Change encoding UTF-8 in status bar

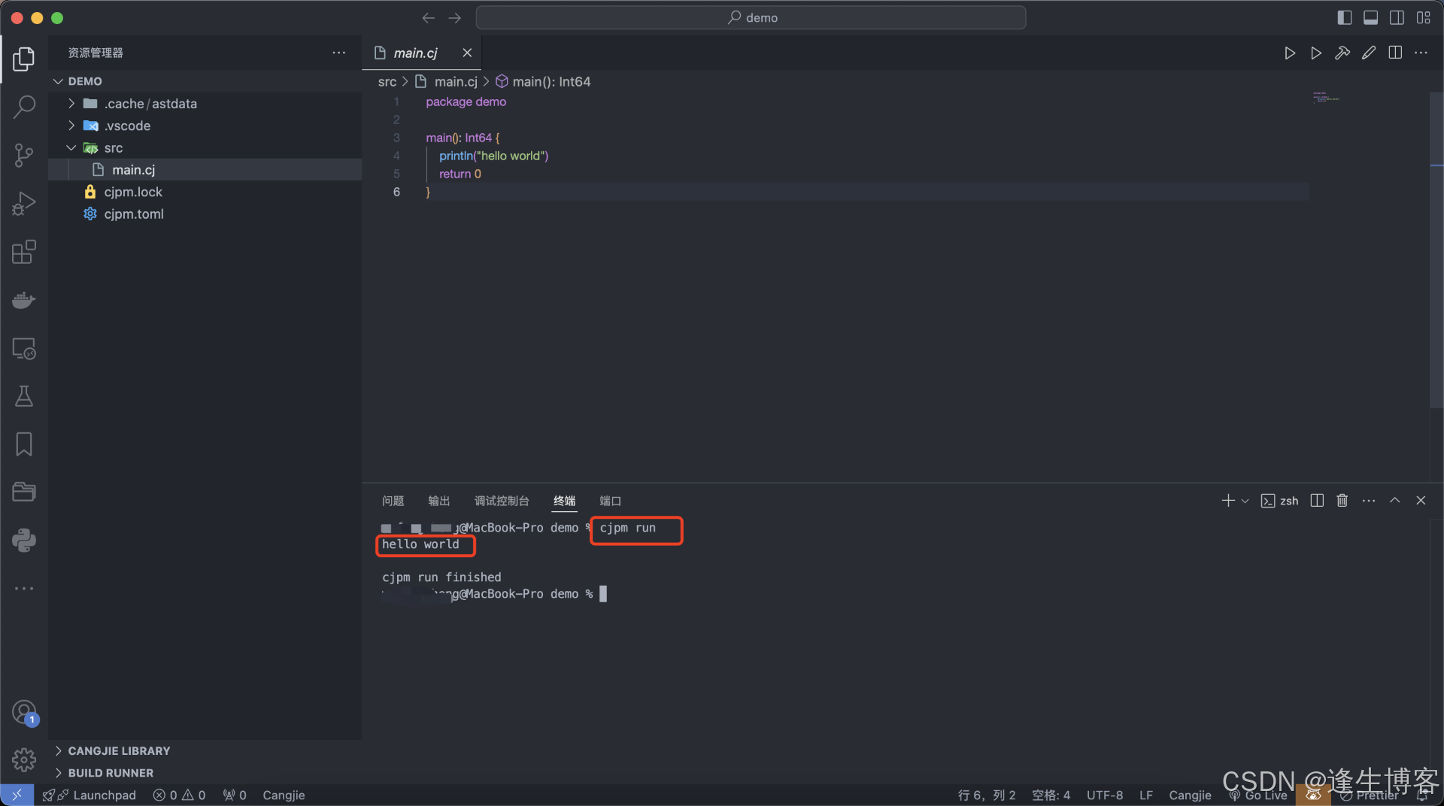click(x=1105, y=795)
